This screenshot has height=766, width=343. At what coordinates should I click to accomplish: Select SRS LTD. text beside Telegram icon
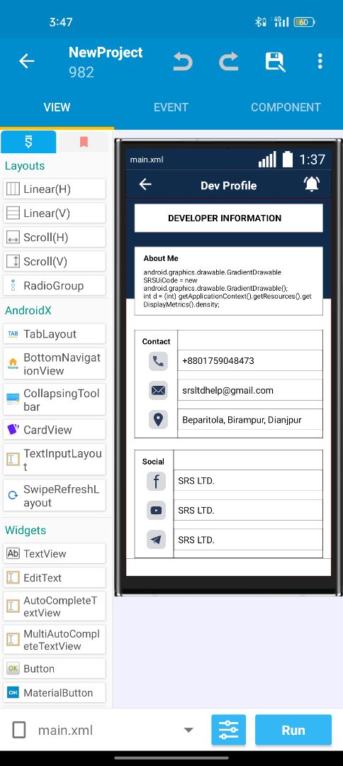coord(196,540)
